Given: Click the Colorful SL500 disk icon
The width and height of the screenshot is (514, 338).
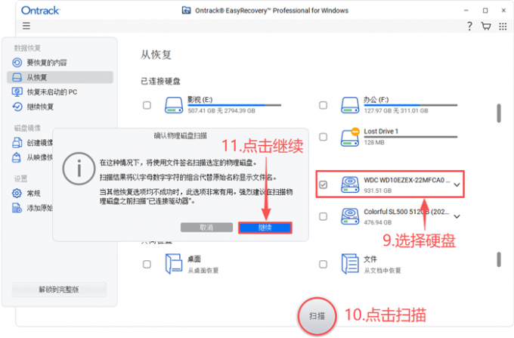Looking at the screenshot, I should (x=350, y=216).
